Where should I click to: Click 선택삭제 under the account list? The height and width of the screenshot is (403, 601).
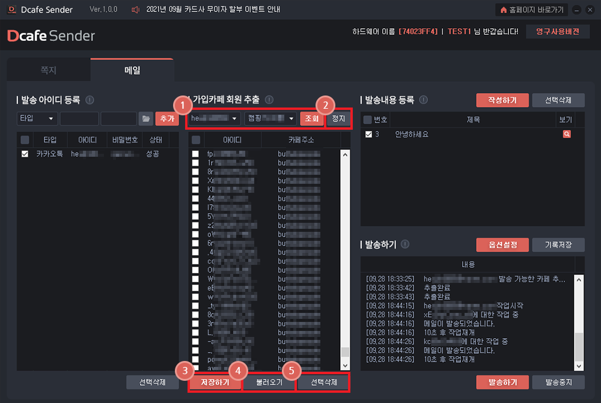click(152, 383)
